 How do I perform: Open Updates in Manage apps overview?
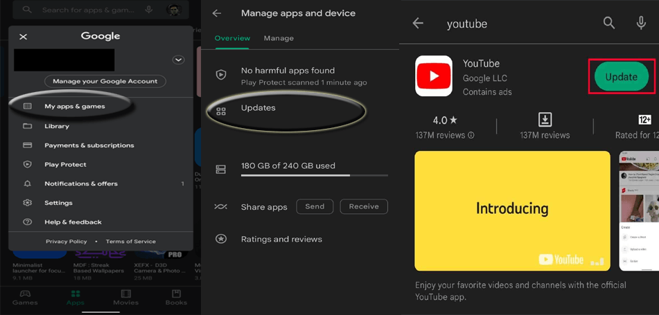pos(258,108)
